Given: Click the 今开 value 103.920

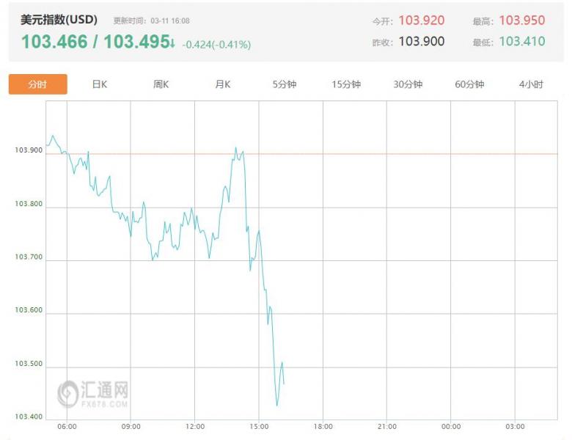Looking at the screenshot, I should (x=421, y=21).
